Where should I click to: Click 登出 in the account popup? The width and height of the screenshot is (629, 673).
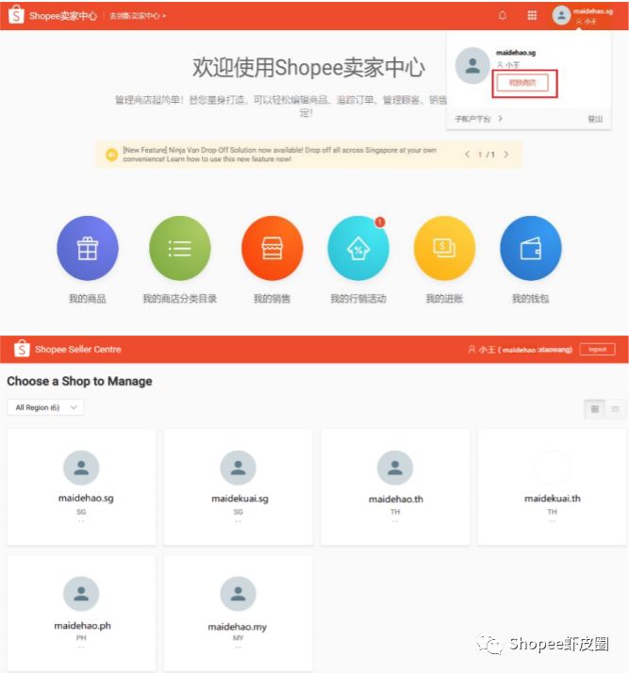click(595, 119)
